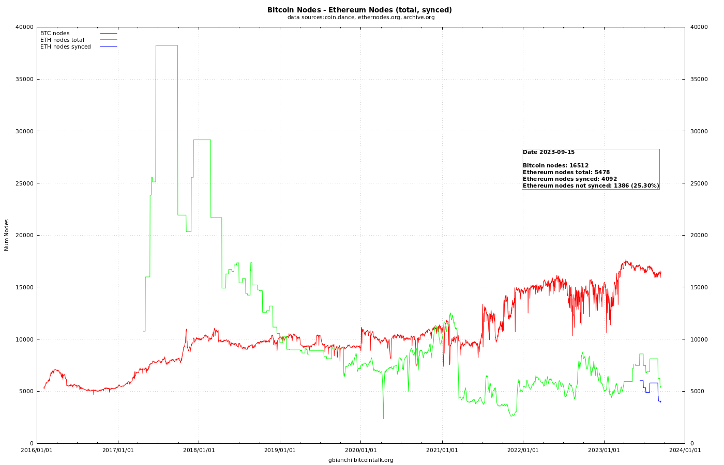
Task: Click the 2019/01/01 x-axis label
Action: click(280, 450)
